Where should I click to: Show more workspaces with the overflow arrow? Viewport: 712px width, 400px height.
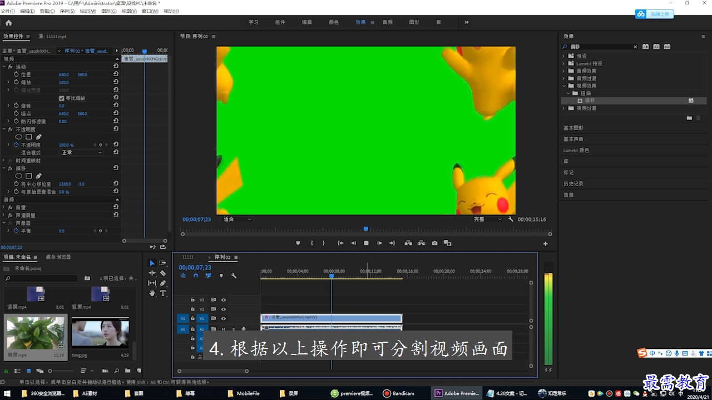[466, 22]
